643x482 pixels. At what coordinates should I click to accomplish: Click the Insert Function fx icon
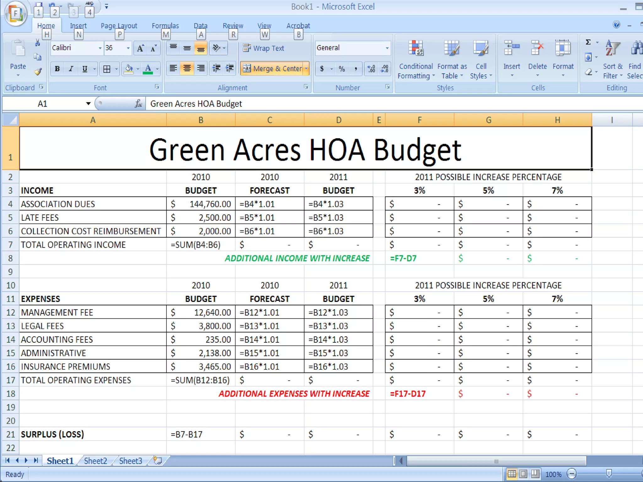tap(138, 104)
